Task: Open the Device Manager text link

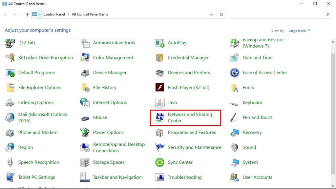Action: (x=110, y=73)
